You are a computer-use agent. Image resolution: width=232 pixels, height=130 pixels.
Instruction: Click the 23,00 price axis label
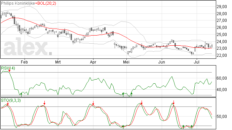[x=222, y=48]
